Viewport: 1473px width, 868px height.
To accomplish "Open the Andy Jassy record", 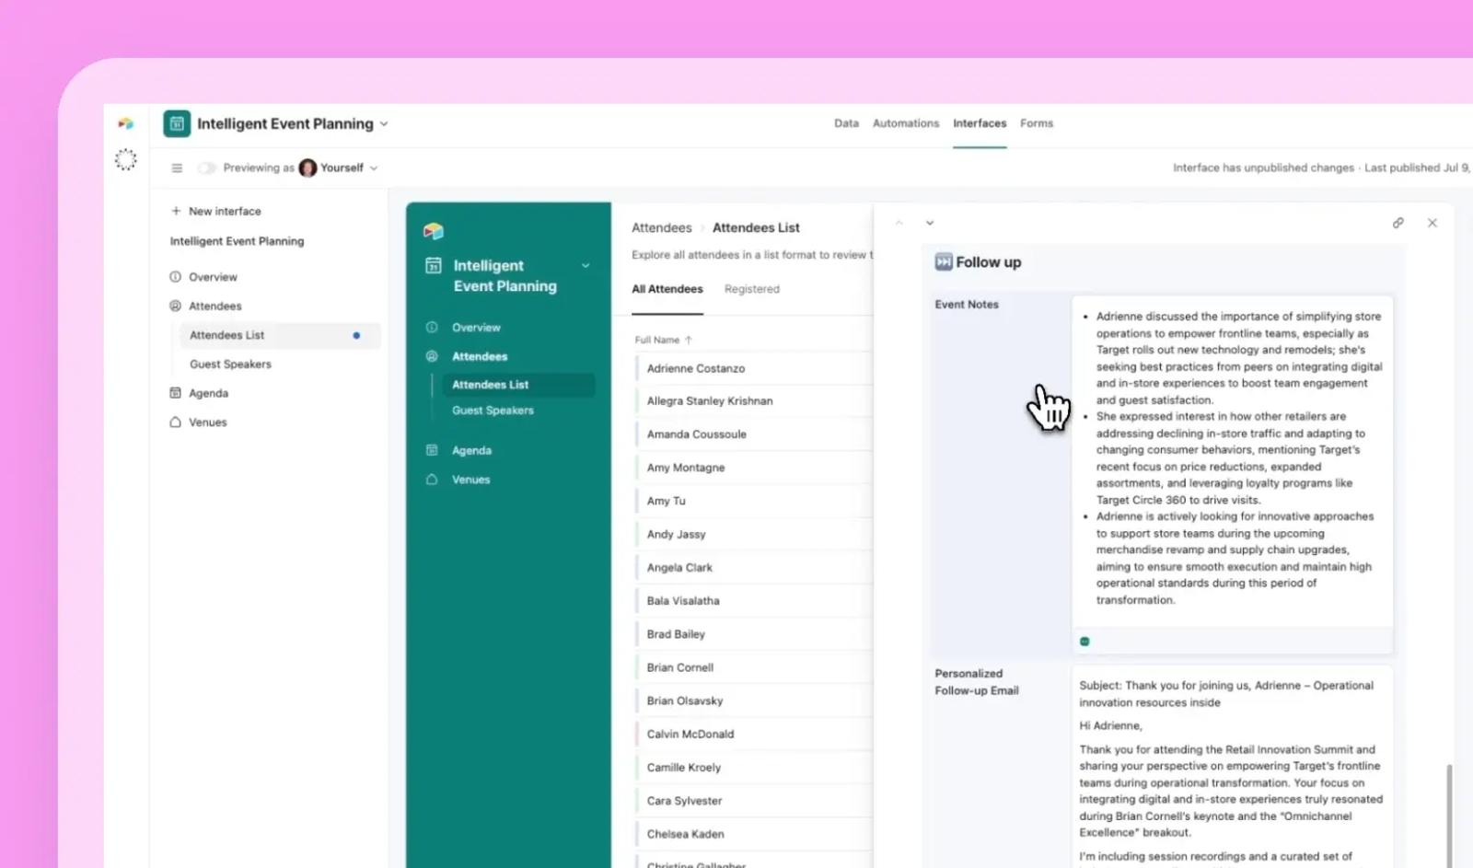I will pos(754,534).
